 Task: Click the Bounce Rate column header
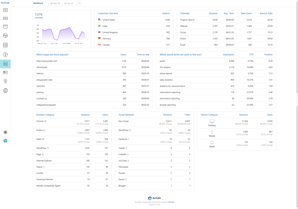point(266,13)
